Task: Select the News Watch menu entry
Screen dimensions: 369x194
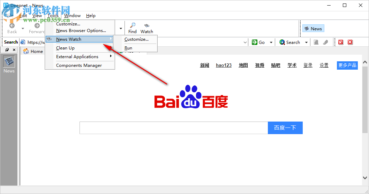Action: pos(80,39)
